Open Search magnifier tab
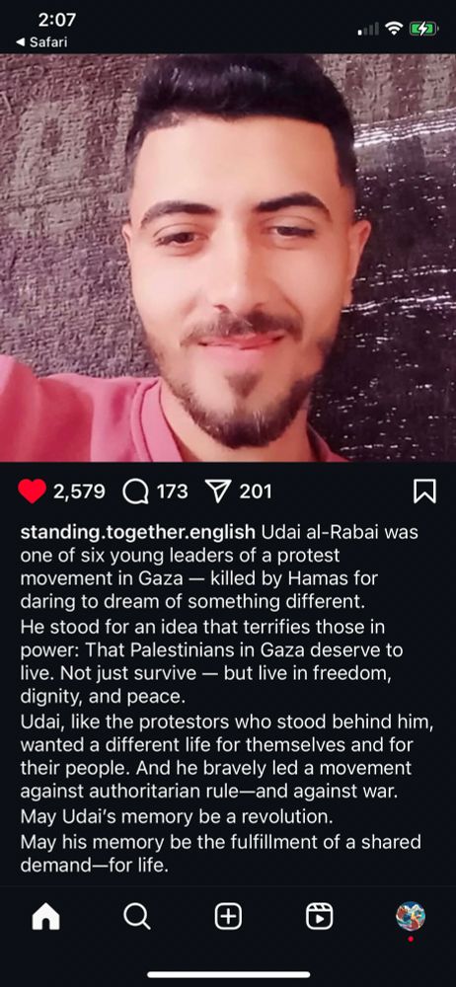 136,917
